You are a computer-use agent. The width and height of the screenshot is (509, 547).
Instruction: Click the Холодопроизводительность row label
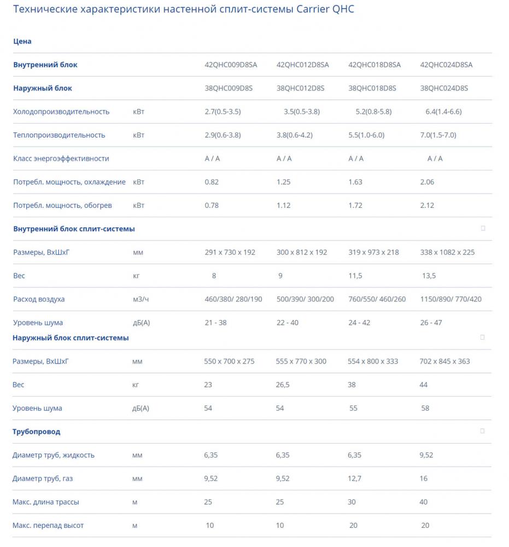[x=61, y=112]
